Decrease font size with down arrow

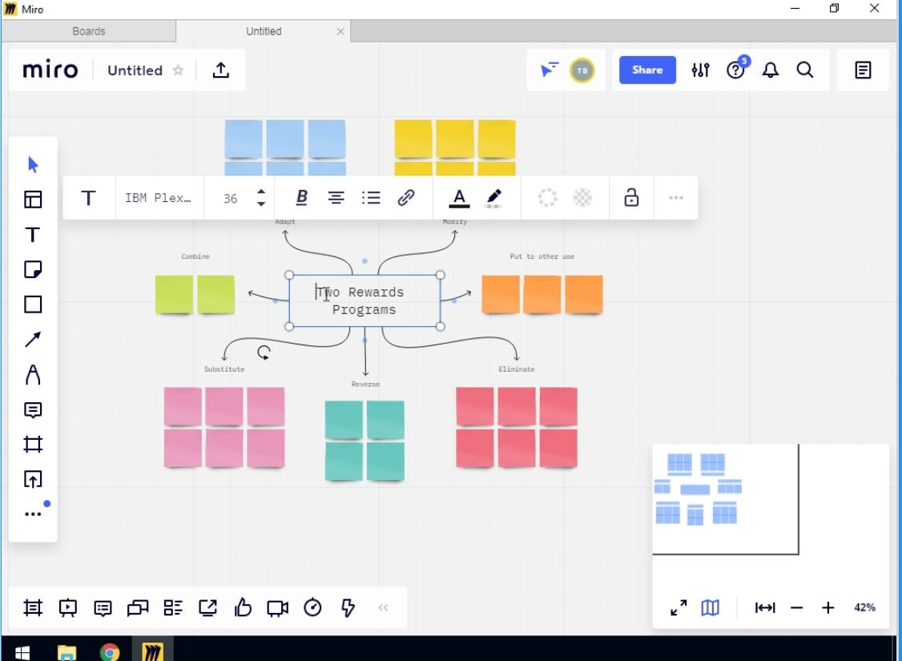coord(261,204)
